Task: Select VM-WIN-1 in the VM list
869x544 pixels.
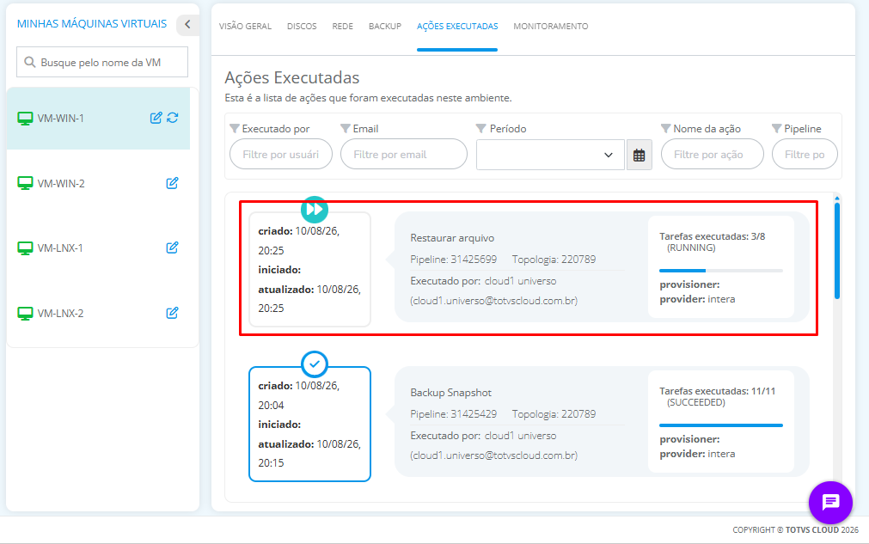Action: [98, 118]
